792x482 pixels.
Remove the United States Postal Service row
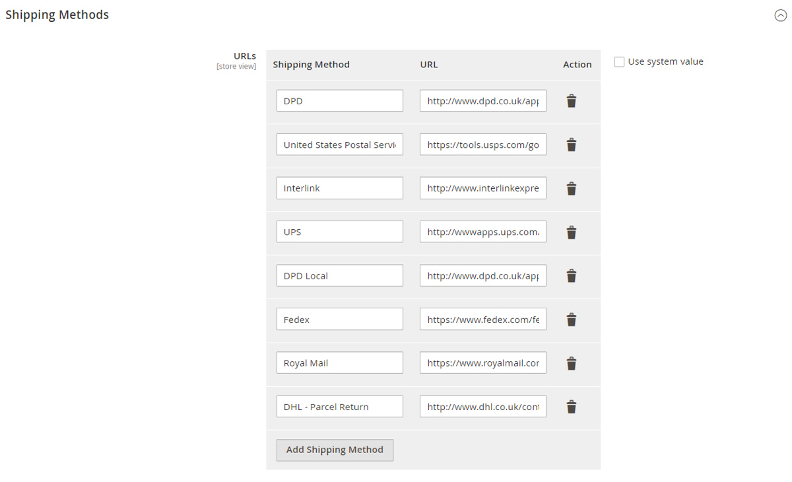click(x=572, y=145)
